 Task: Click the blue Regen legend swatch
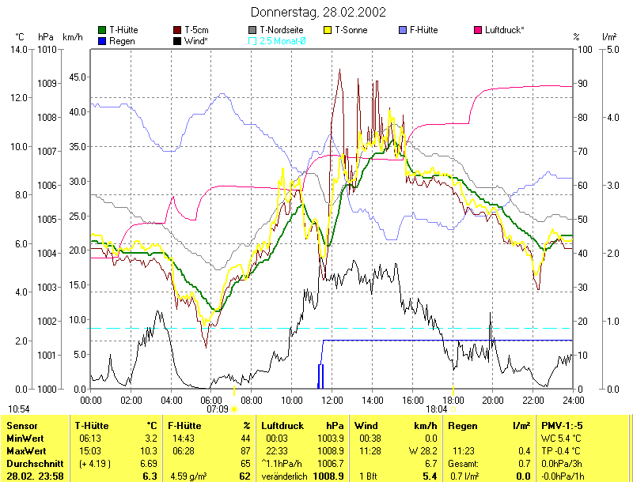point(102,40)
